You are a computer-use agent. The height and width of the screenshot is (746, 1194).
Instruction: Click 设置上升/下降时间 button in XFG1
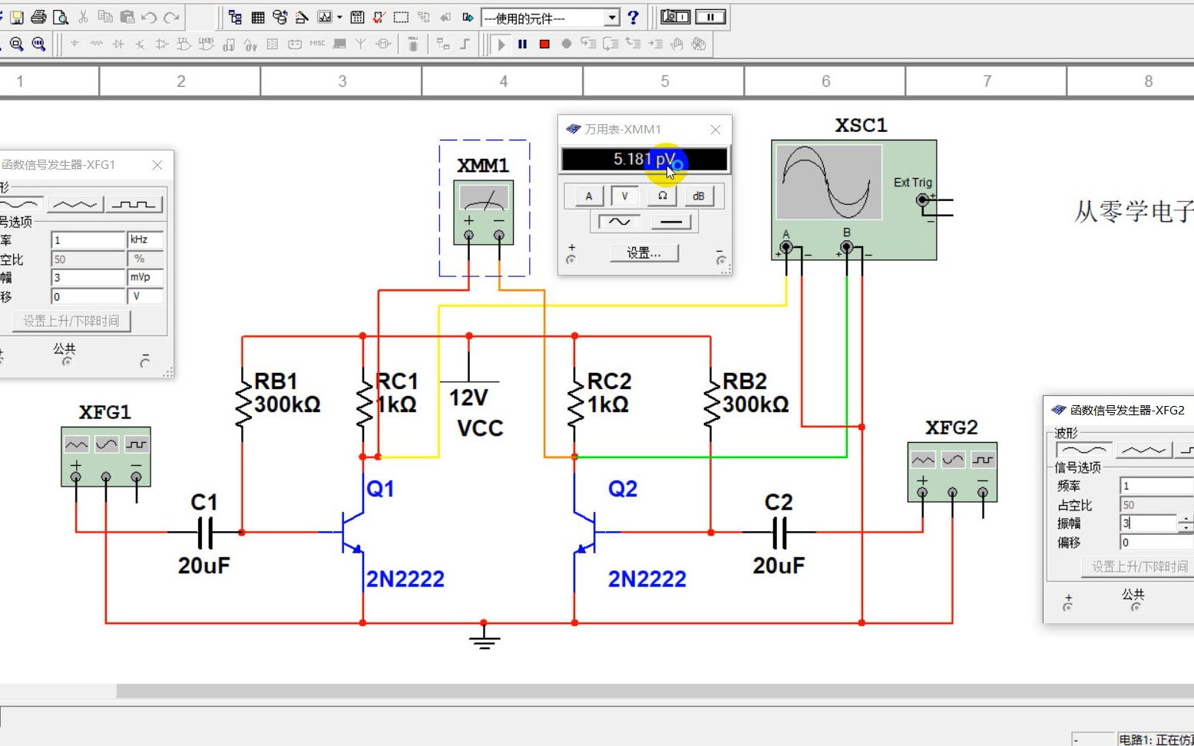tap(71, 321)
